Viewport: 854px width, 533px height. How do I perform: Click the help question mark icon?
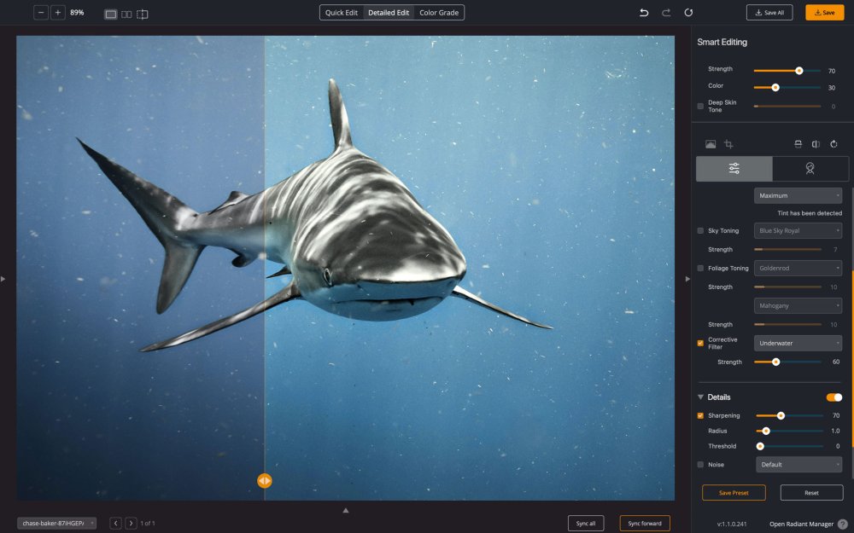tap(843, 524)
